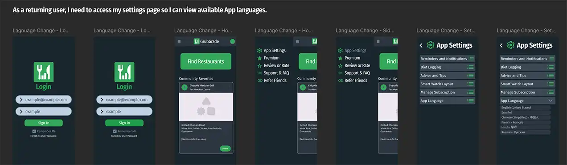Viewport: 567px width, 165px height.
Task: Click 'example' password field in the 'Lagnuage Change' frame
Action: [x=44, y=112]
